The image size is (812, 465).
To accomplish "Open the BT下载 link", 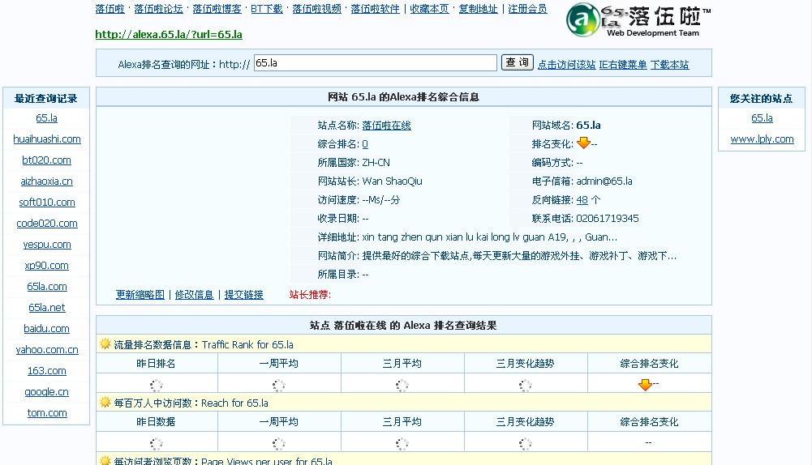I will pyautogui.click(x=267, y=9).
